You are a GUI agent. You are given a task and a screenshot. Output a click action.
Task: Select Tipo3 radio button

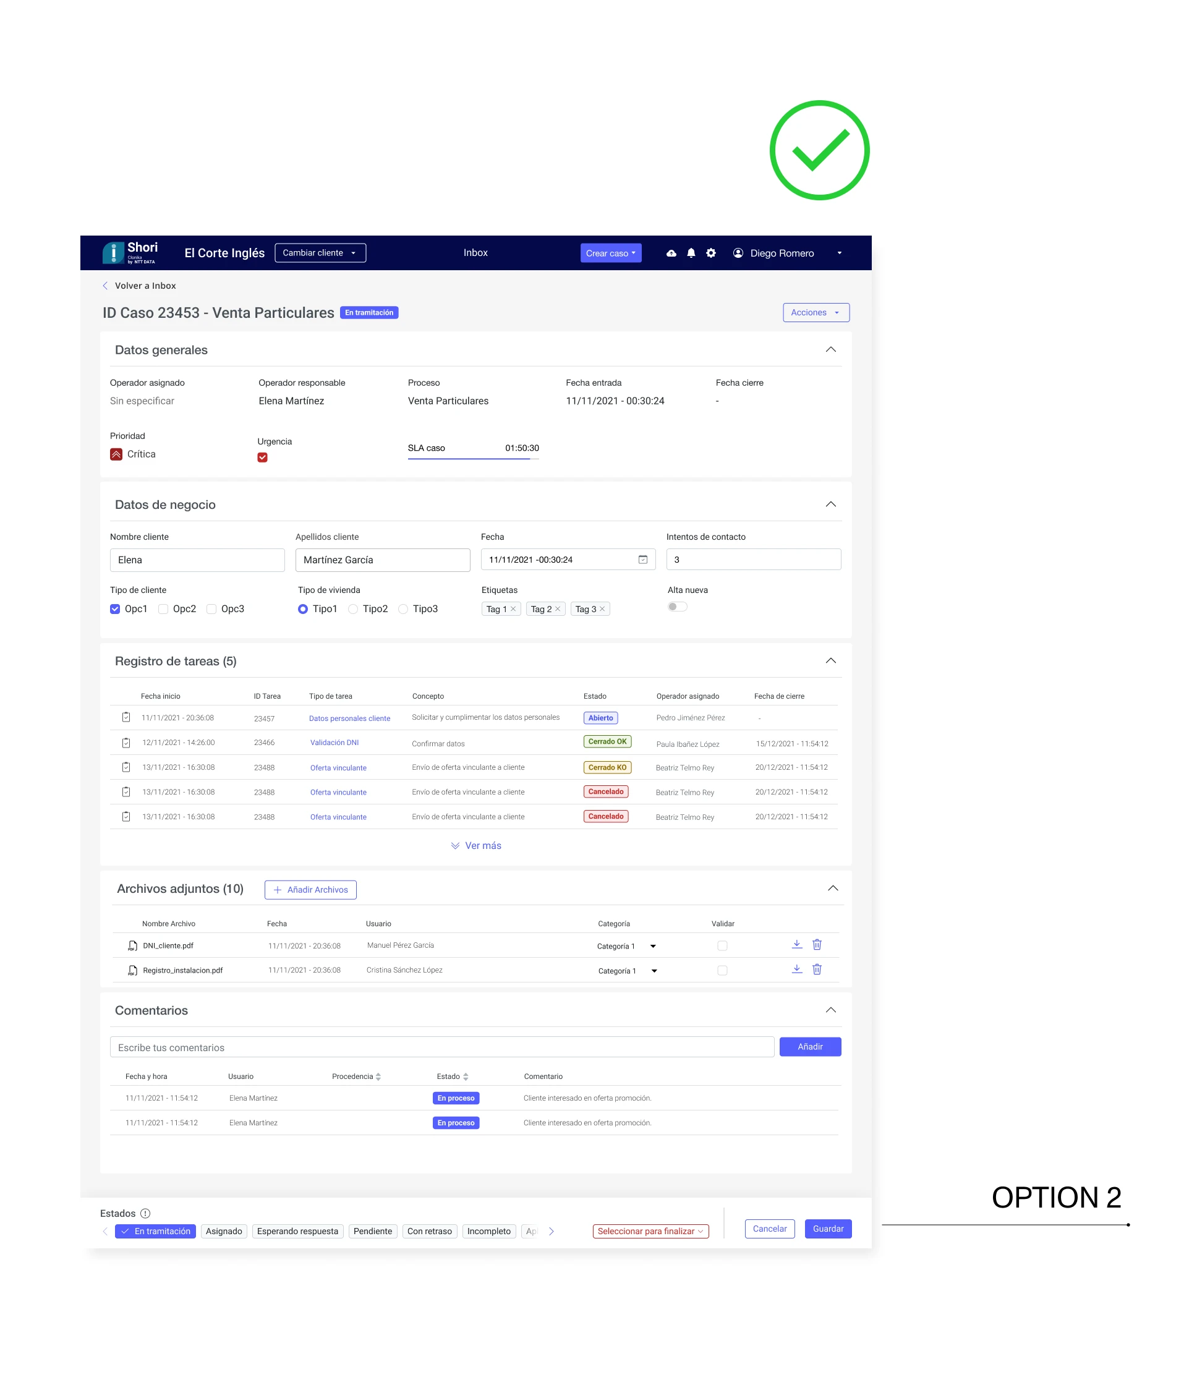pyautogui.click(x=403, y=608)
